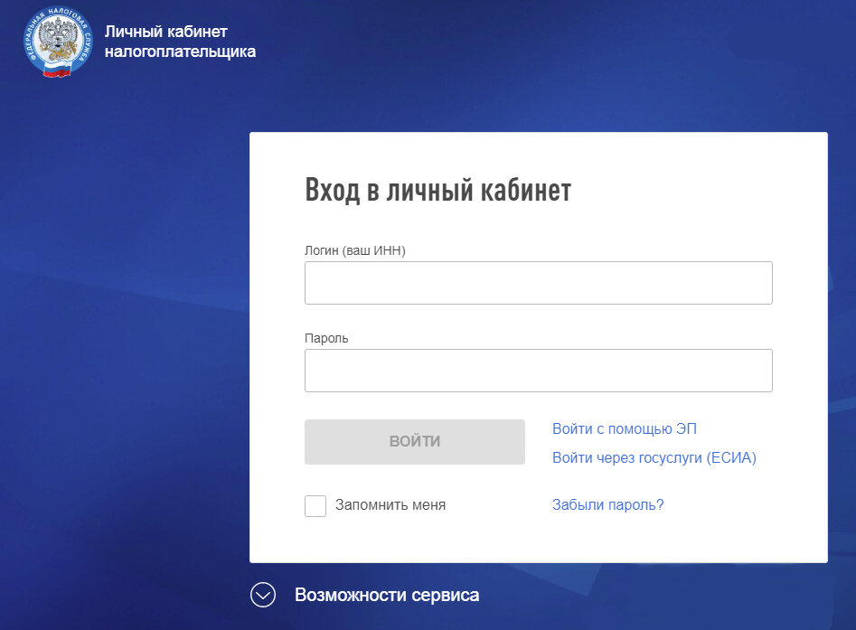
Task: Click the Возможности сервиса label text
Action: 387,595
